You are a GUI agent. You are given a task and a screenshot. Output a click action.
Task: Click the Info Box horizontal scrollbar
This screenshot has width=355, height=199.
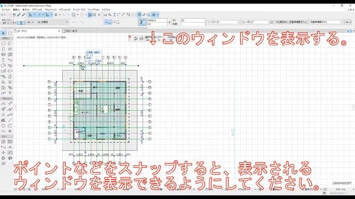75,28
